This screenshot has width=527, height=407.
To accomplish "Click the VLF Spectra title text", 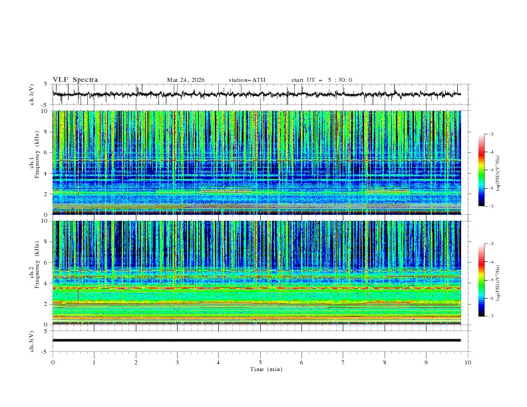I will 77,80.
